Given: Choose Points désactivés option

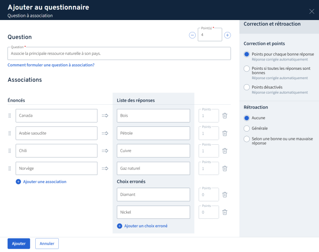Looking at the screenshot, I should [247, 87].
